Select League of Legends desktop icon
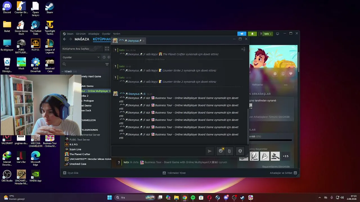360x202 pixels. pos(50,47)
